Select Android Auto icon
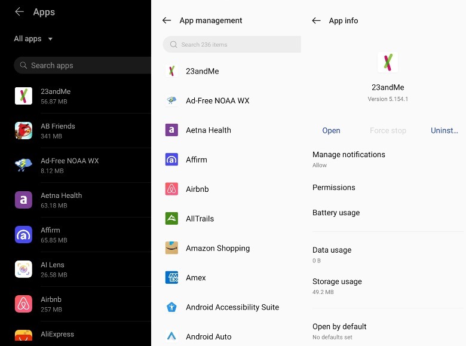This screenshot has height=346, width=466. pos(171,336)
